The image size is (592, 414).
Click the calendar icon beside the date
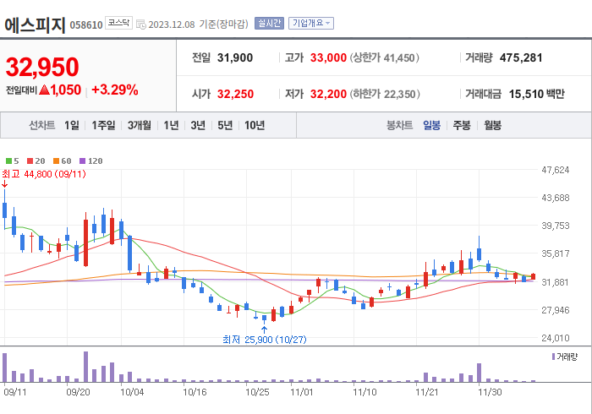click(x=141, y=25)
